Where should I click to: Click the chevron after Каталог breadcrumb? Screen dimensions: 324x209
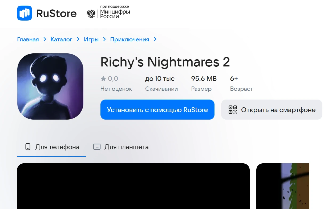coord(78,40)
